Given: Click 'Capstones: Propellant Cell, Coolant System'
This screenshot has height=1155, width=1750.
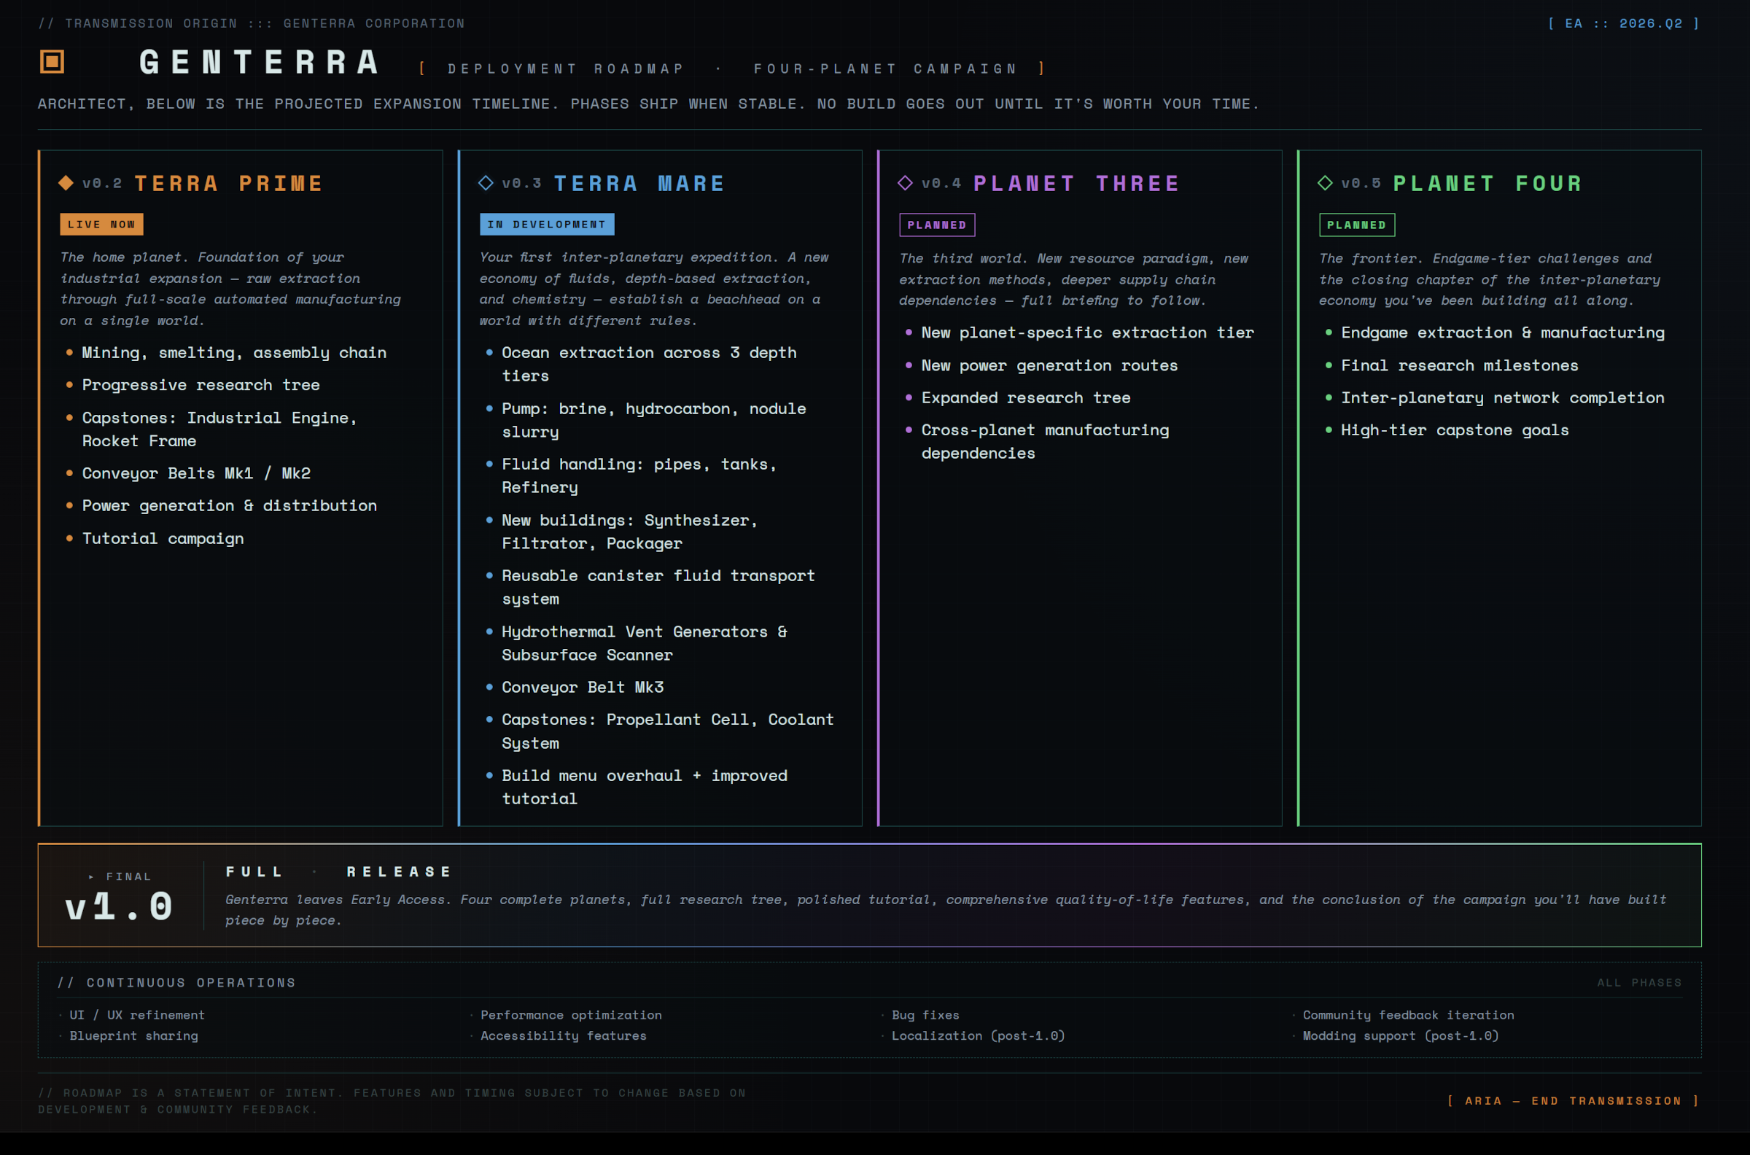Looking at the screenshot, I should tap(668, 731).
